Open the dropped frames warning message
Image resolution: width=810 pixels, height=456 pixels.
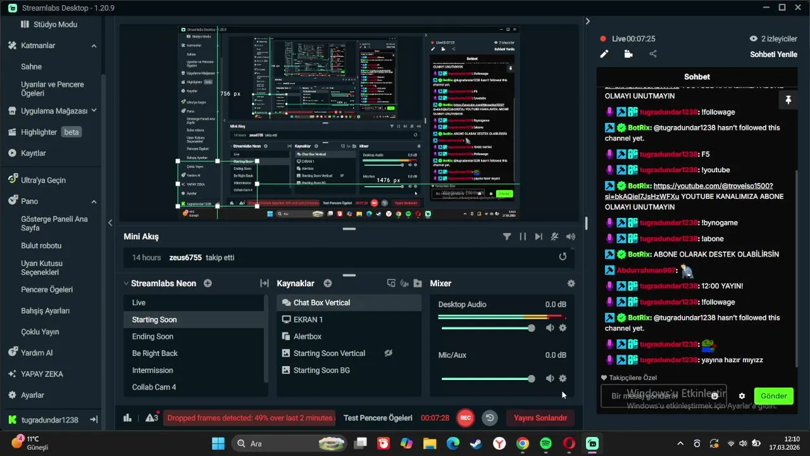[250, 418]
